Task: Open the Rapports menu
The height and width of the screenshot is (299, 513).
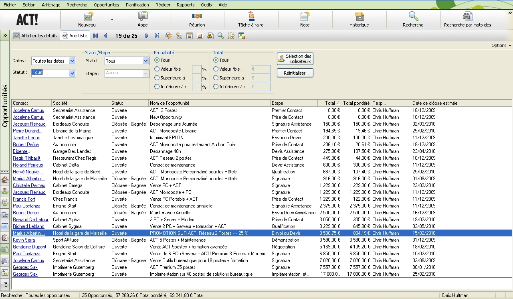Action: point(185,5)
